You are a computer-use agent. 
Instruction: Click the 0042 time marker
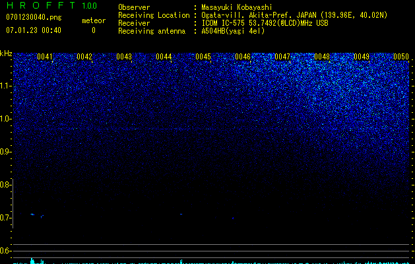(x=84, y=56)
